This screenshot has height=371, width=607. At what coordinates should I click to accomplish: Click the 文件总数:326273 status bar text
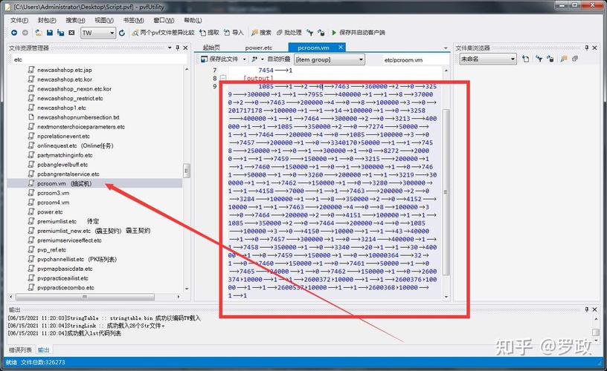(43, 363)
